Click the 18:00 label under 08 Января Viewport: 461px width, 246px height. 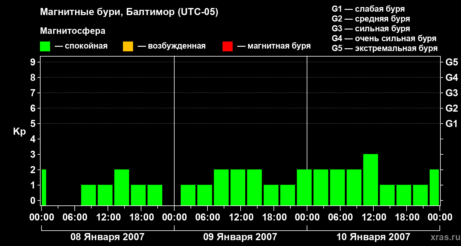click(x=141, y=217)
